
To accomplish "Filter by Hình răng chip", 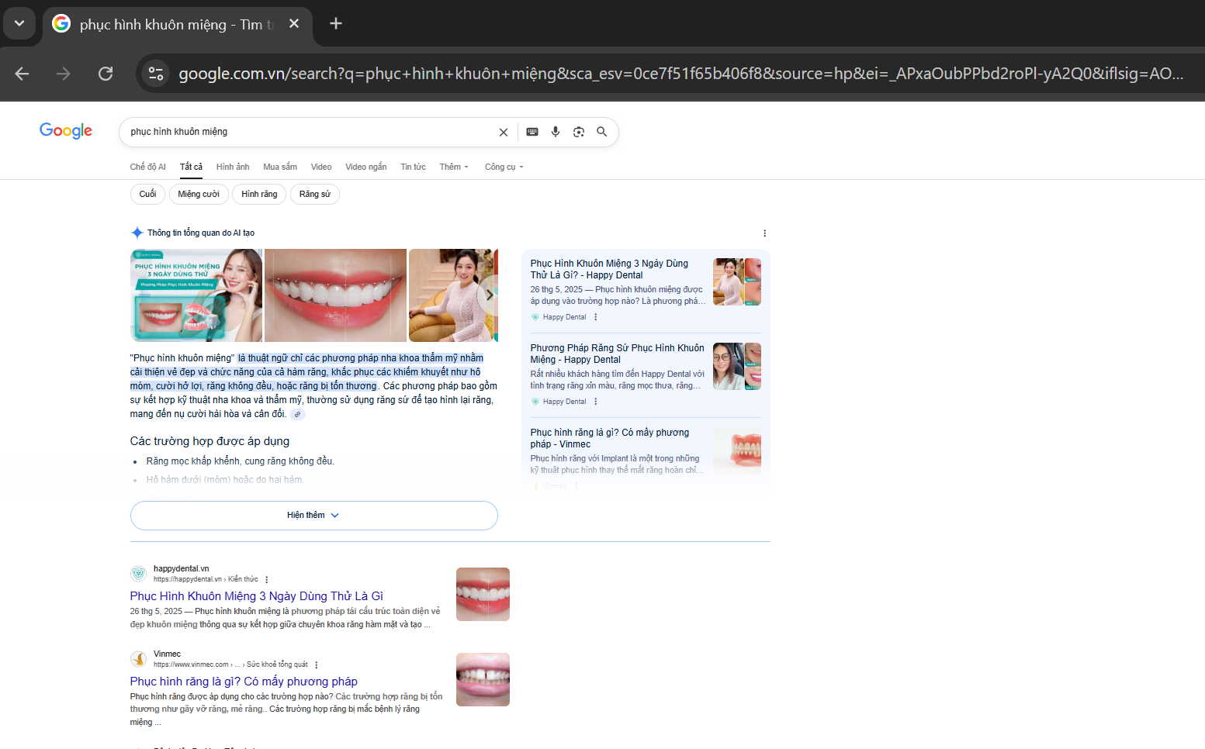I will [x=259, y=194].
